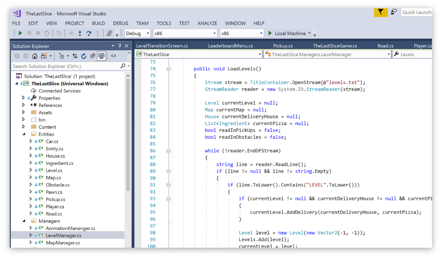Toggle the Show All Files button
The height and width of the screenshot is (258, 441).
pos(101,56)
